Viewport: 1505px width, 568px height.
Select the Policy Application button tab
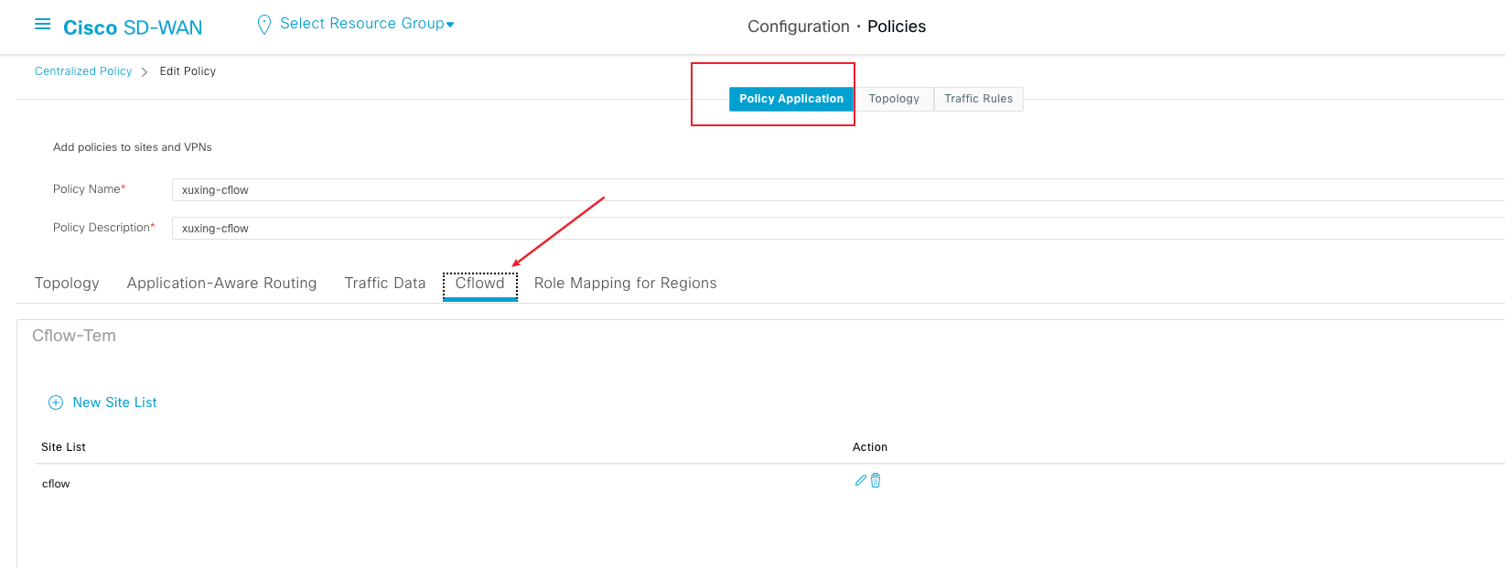coord(791,99)
